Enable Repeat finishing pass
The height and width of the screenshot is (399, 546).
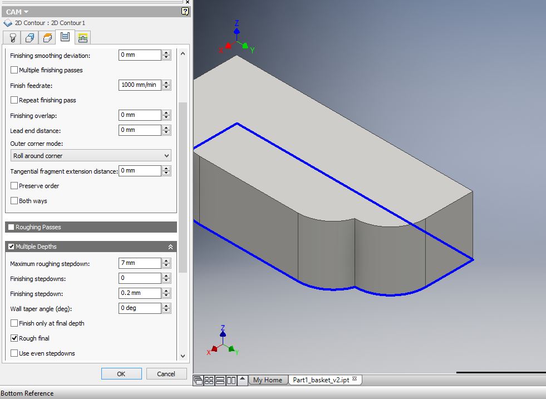(14, 100)
